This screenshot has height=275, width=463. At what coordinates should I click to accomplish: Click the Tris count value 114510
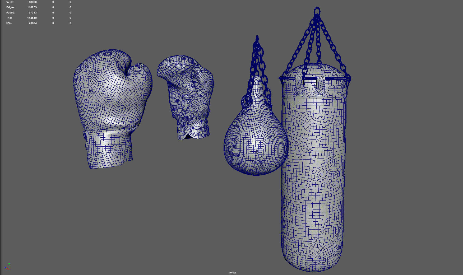click(32, 18)
